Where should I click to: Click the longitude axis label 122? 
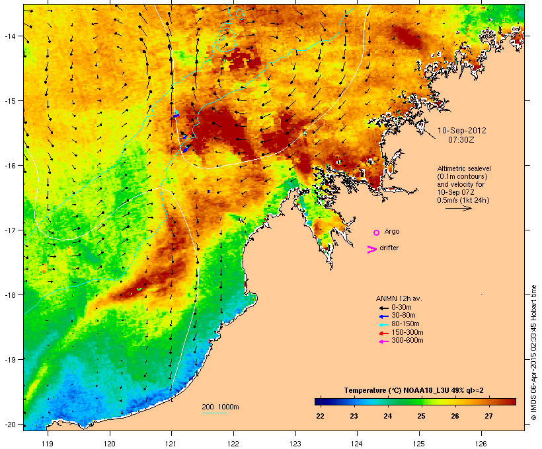(233, 444)
